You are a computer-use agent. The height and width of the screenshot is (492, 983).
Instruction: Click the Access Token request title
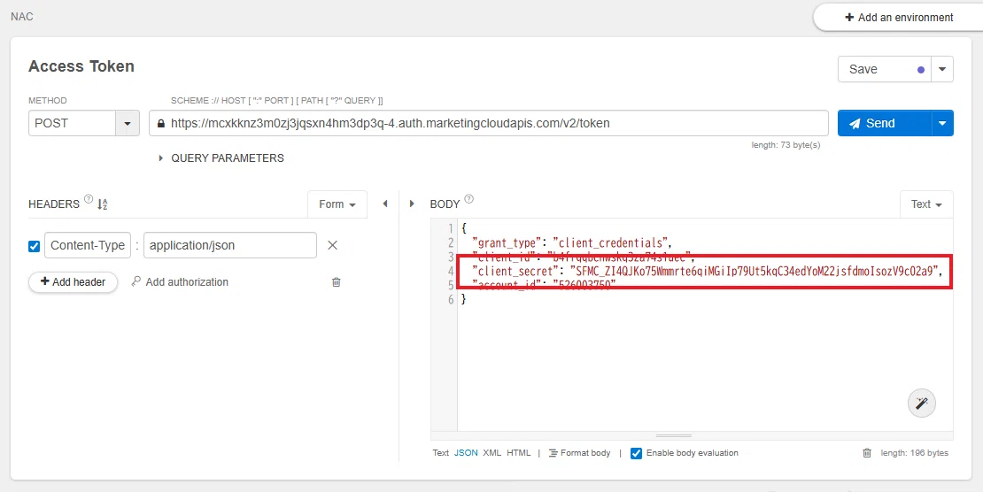tap(81, 65)
